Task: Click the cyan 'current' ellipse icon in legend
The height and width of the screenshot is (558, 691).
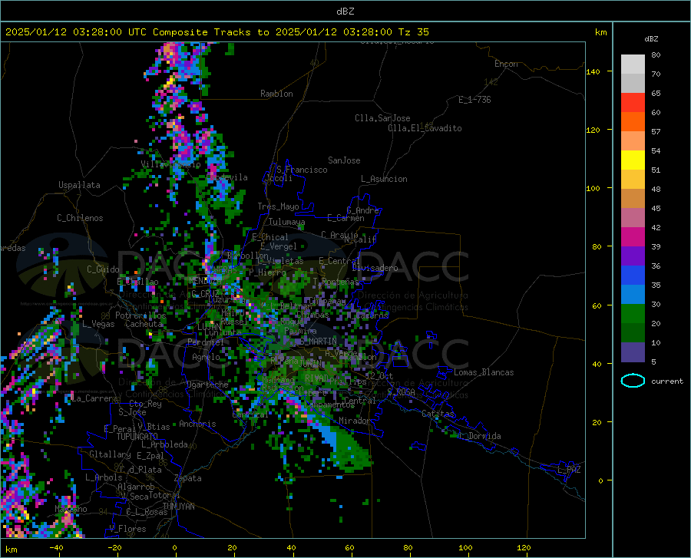Action: pyautogui.click(x=633, y=381)
